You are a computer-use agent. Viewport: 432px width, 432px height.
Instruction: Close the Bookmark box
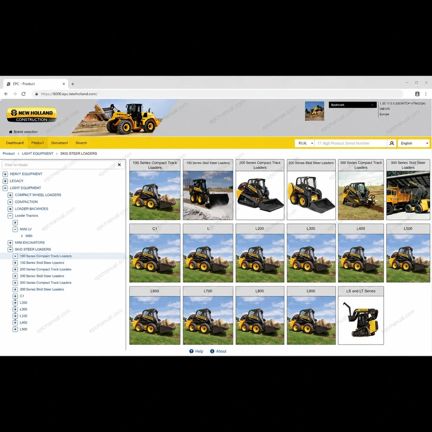(372, 105)
